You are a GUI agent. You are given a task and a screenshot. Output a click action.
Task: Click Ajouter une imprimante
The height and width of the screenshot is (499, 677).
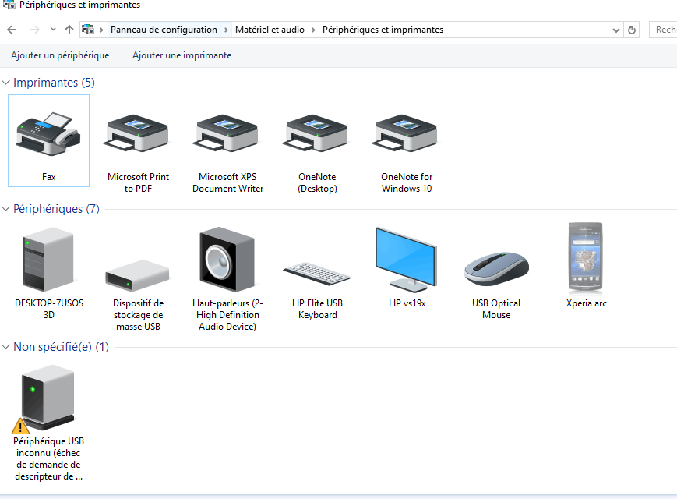click(x=182, y=55)
